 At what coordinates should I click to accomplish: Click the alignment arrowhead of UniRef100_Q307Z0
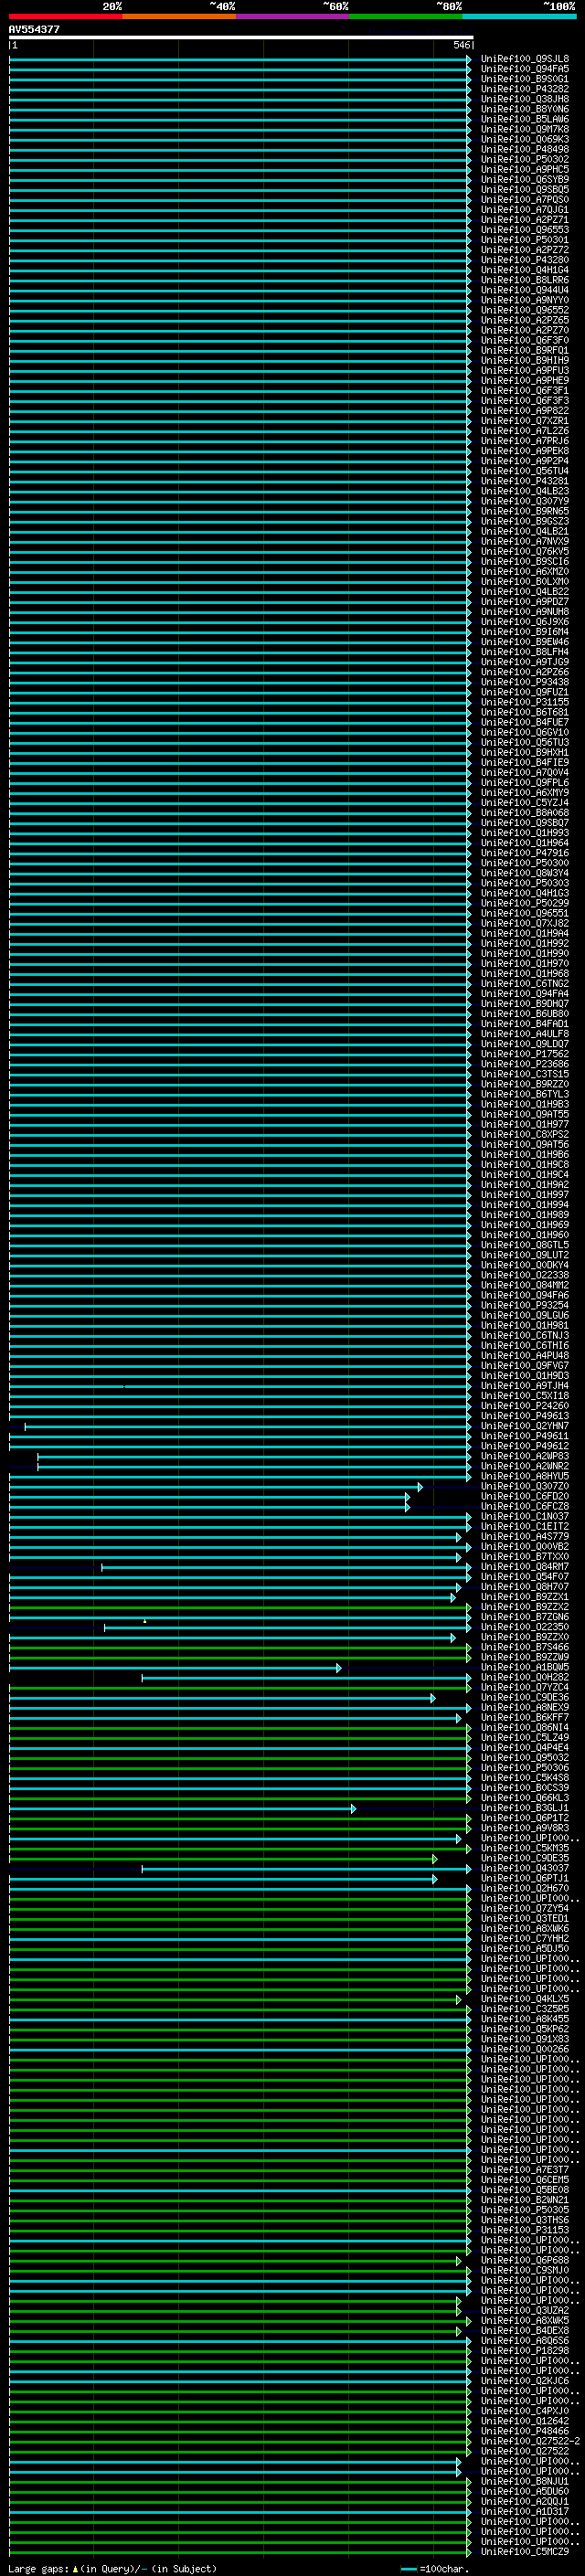[420, 1487]
